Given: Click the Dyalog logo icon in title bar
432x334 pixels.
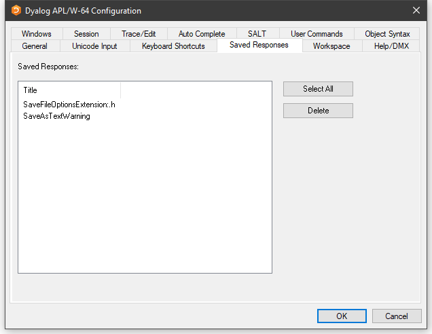Looking at the screenshot, I should [x=16, y=10].
